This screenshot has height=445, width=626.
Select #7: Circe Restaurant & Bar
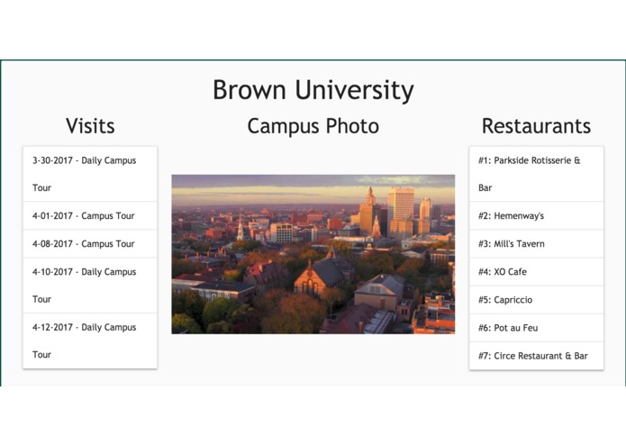(x=536, y=356)
